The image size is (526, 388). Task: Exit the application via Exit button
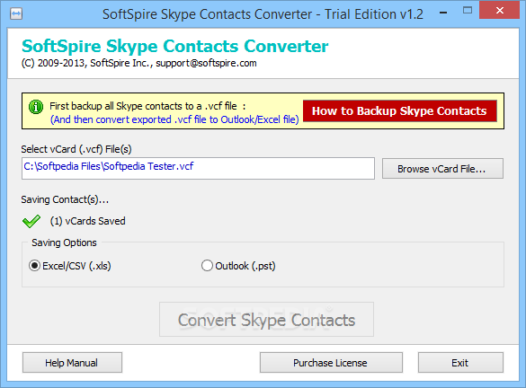(460, 363)
